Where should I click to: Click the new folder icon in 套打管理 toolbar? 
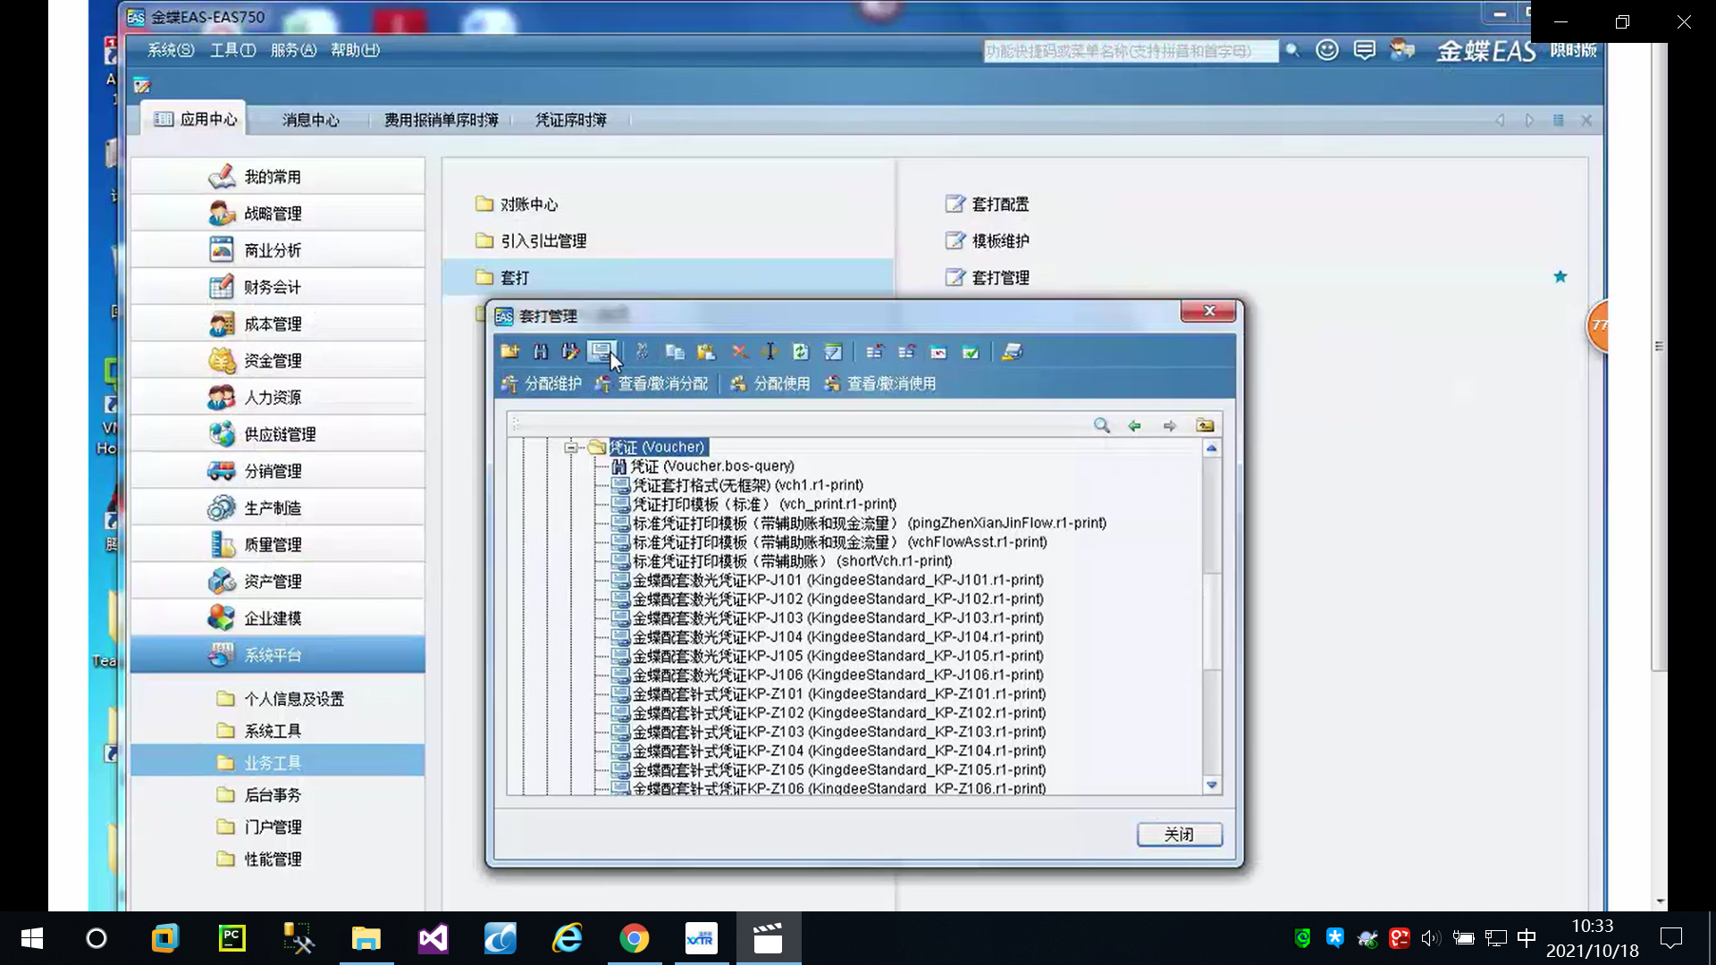509,352
